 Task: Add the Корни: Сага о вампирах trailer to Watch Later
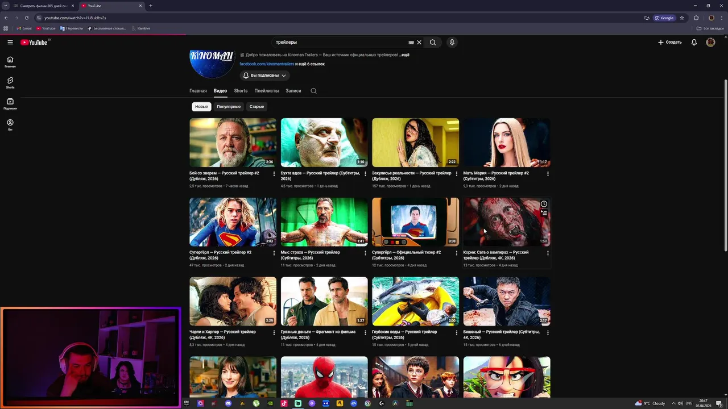[544, 204]
